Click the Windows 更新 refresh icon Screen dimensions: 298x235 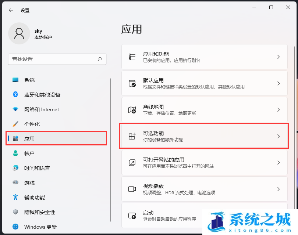15,227
